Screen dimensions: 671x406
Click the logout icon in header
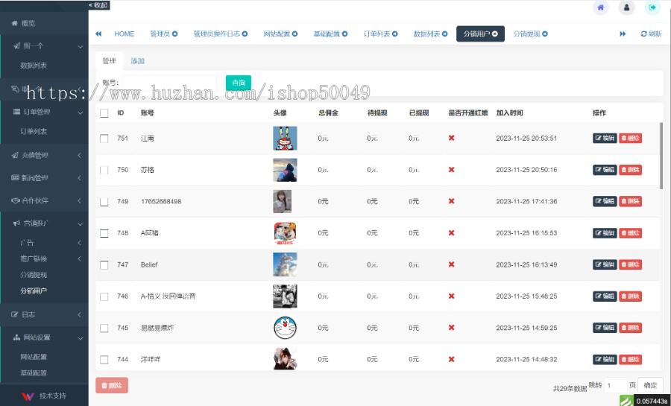[652, 7]
